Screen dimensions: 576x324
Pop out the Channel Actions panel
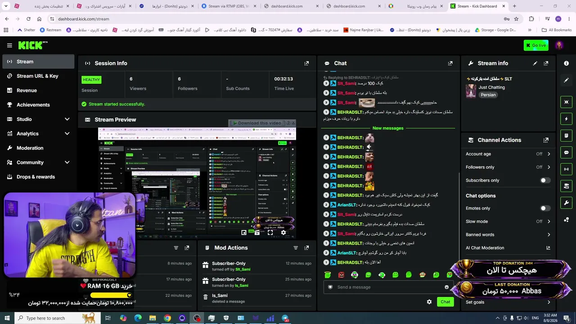tap(546, 140)
